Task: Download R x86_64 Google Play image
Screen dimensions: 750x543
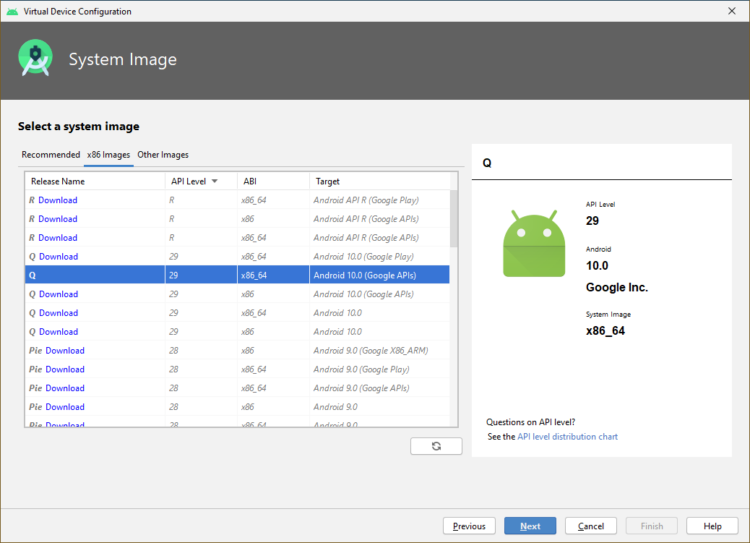Action: click(x=58, y=200)
